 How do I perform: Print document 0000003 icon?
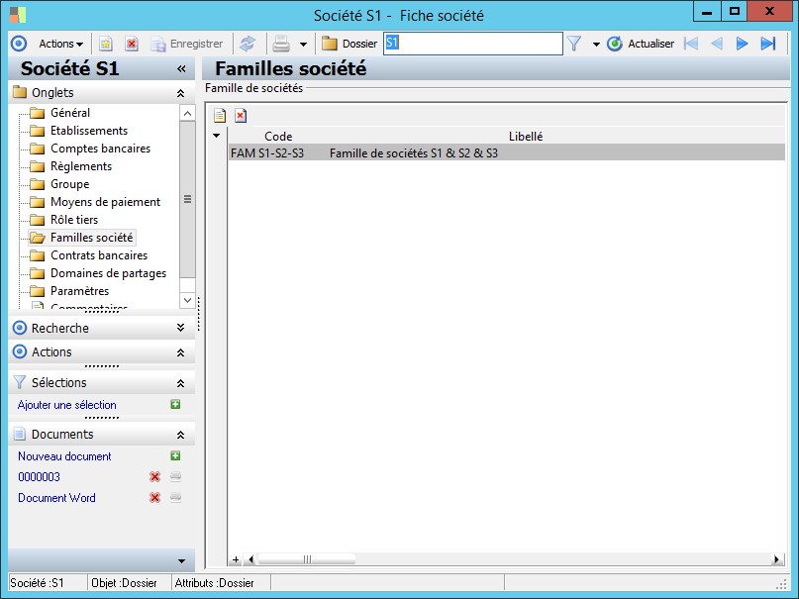coord(175,477)
